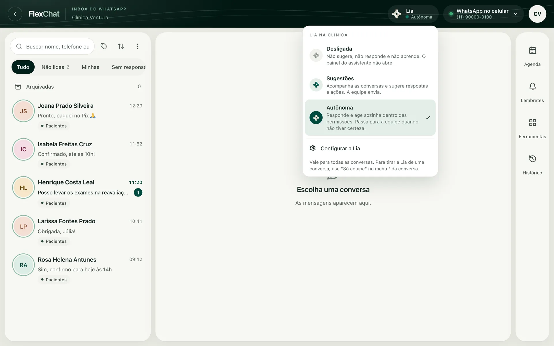Select the Sugestões mode for Lia
Viewport: 554px width, 346px height.
(x=370, y=85)
